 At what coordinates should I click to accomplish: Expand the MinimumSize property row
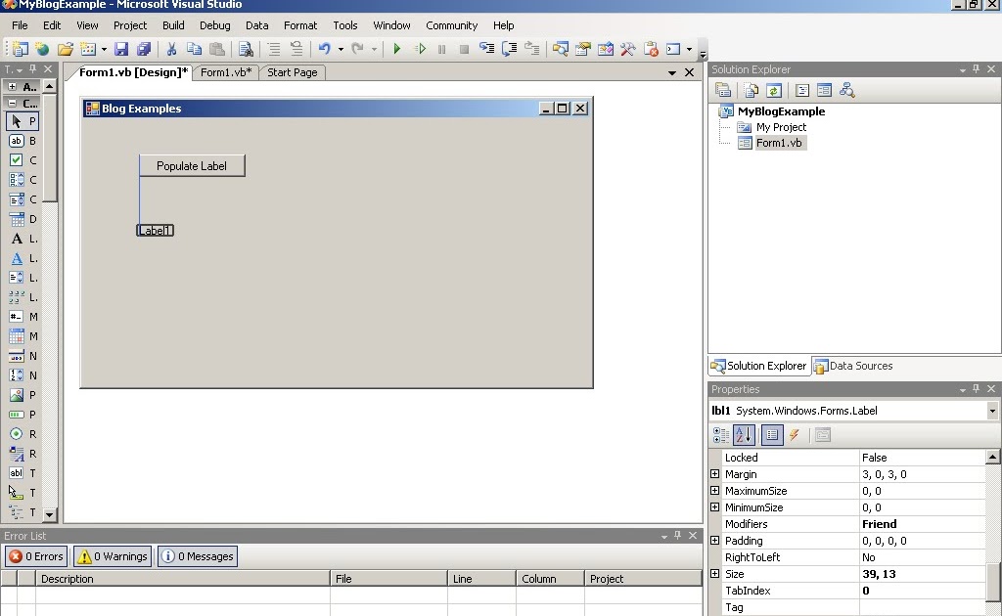pos(715,507)
